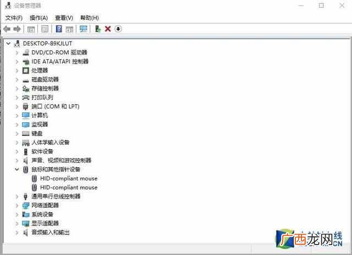Select the 显示适配器 label
This screenshot has height=255, width=352.
(x=45, y=223)
